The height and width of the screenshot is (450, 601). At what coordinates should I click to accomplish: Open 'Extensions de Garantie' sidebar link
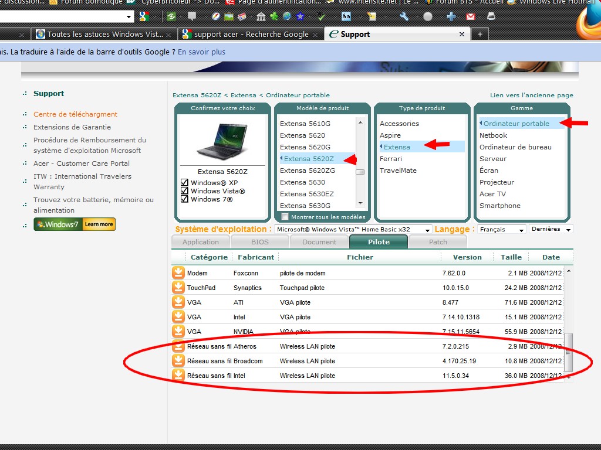pyautogui.click(x=72, y=127)
